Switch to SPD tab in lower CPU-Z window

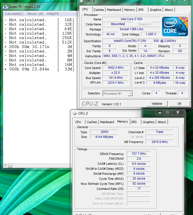(x=135, y=122)
